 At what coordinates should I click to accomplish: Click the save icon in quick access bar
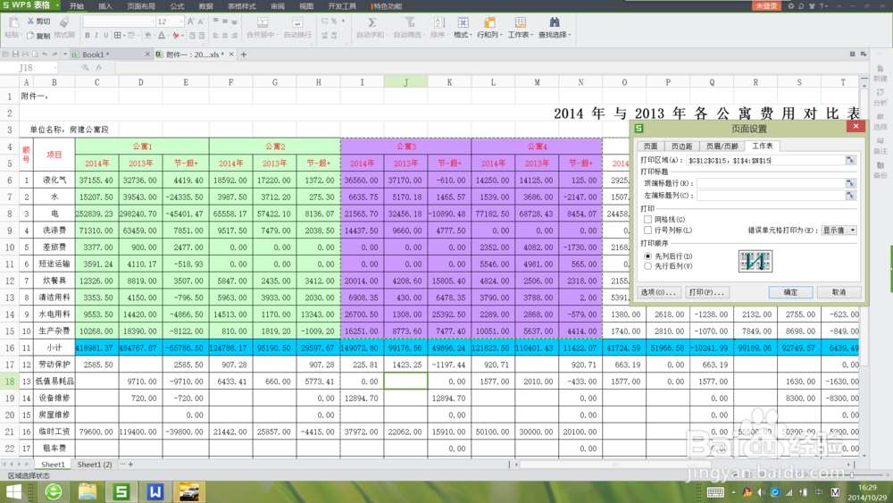[x=15, y=54]
